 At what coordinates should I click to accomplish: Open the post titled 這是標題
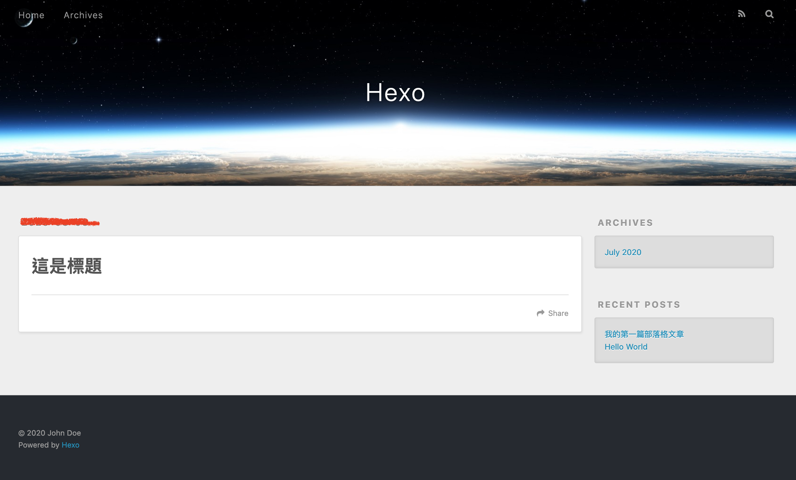(x=67, y=266)
